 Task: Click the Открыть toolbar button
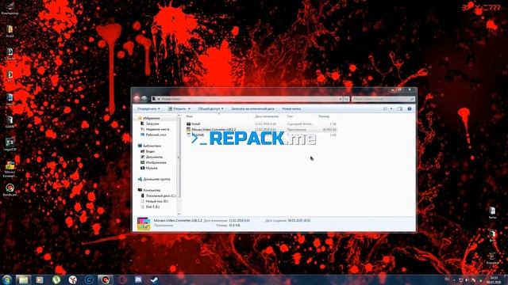(177, 109)
